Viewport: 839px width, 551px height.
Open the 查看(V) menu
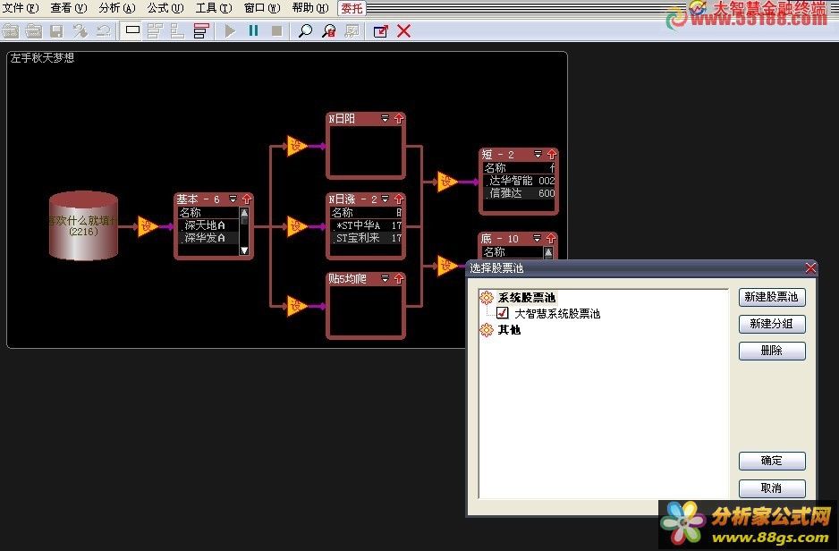tap(69, 8)
